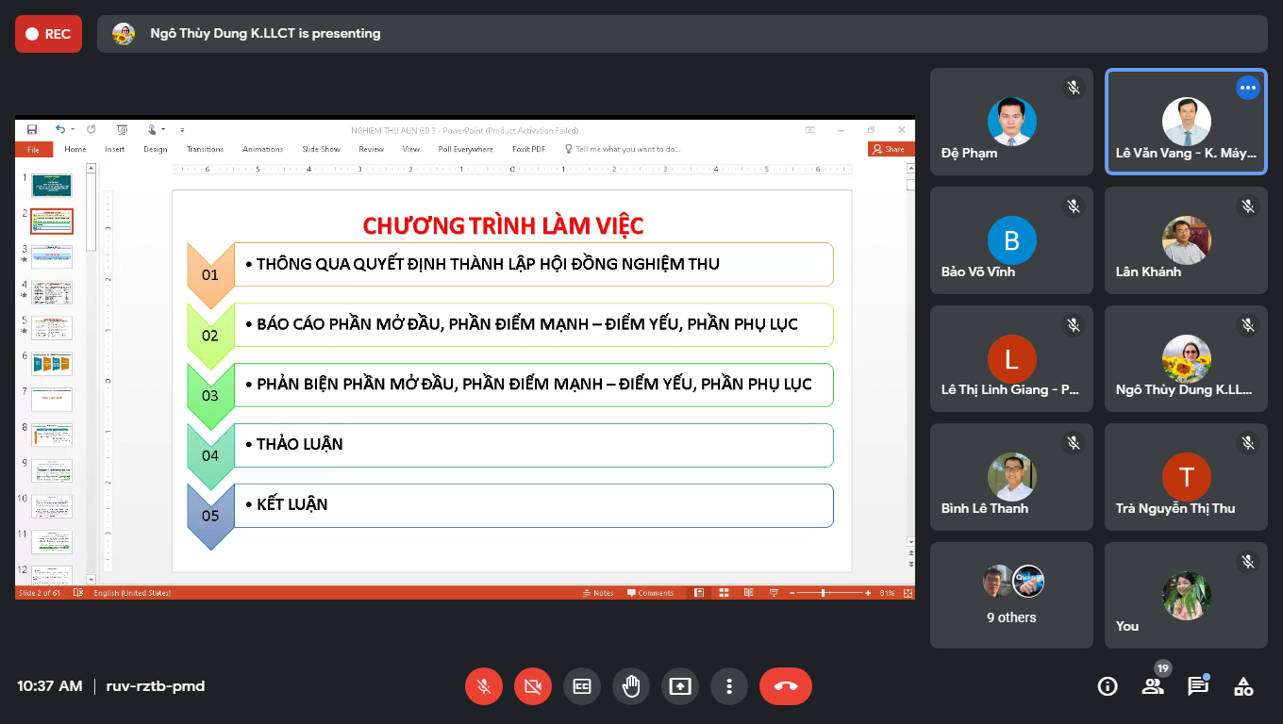1283x724 pixels.
Task: Expand the 9 others participants tile
Action: point(1011,595)
